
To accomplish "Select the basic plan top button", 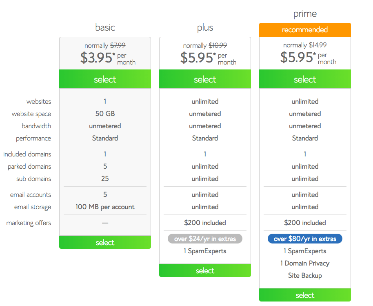I will tap(105, 79).
